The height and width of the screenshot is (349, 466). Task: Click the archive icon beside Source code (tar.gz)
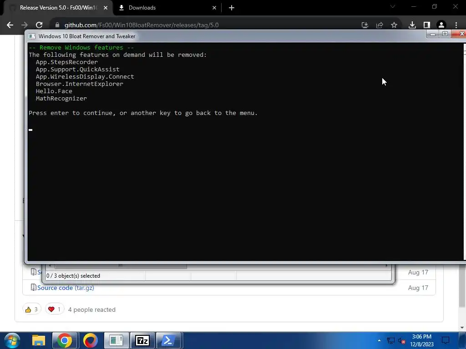(34, 287)
